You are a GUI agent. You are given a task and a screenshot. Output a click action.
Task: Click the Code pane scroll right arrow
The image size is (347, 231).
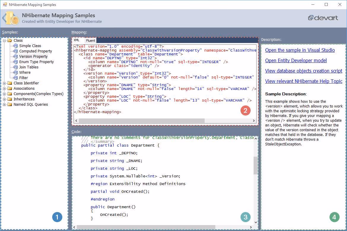pyautogui.click(x=251, y=227)
